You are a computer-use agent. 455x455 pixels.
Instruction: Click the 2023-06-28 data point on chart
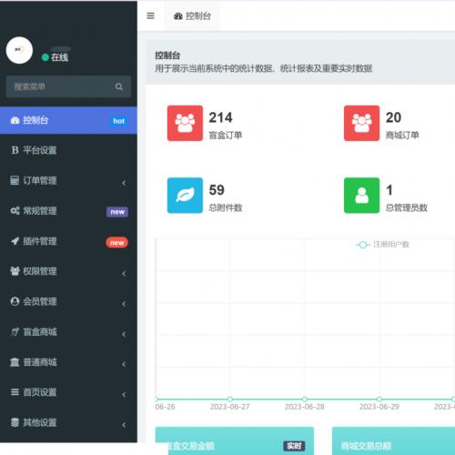[305, 399]
